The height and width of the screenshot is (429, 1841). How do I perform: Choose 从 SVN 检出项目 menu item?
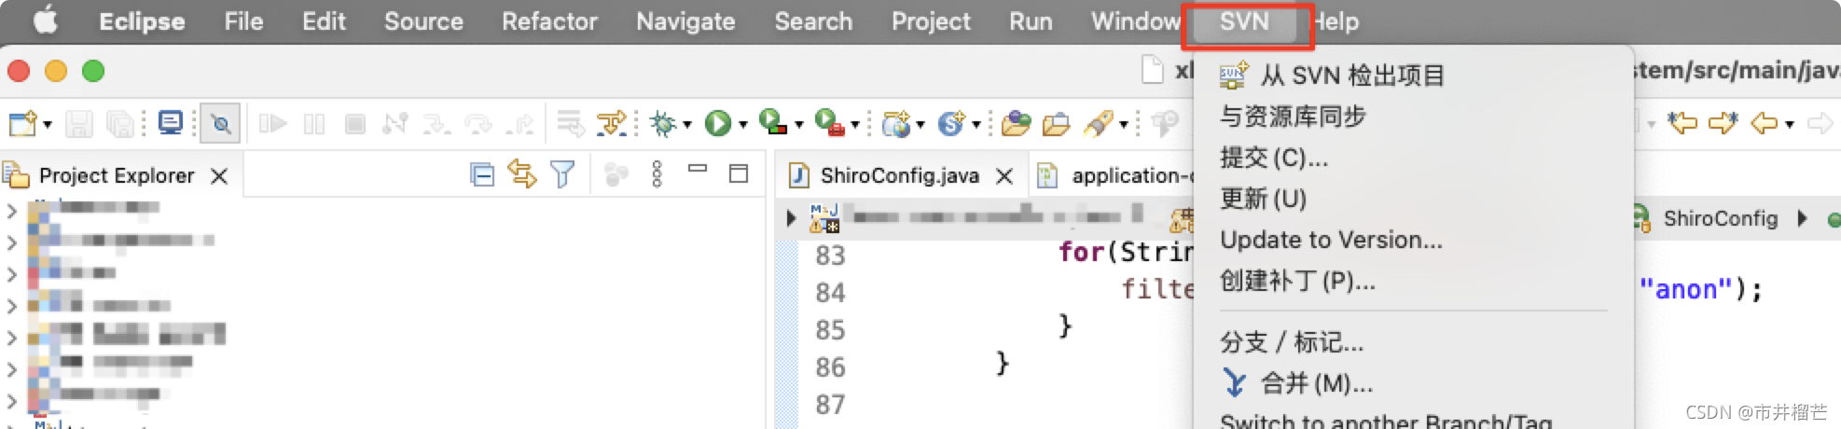[1413, 75]
